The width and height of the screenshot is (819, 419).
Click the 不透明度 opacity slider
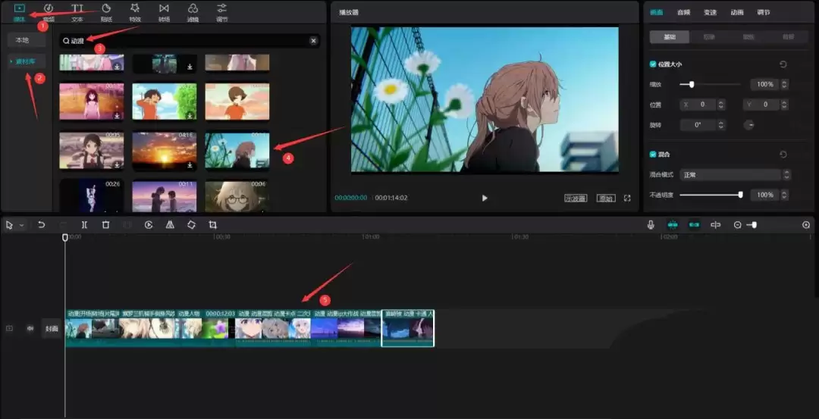click(710, 195)
